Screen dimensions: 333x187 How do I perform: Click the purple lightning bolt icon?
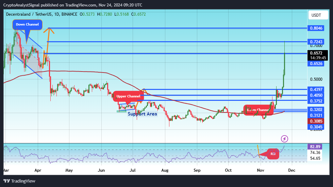(x=284, y=139)
